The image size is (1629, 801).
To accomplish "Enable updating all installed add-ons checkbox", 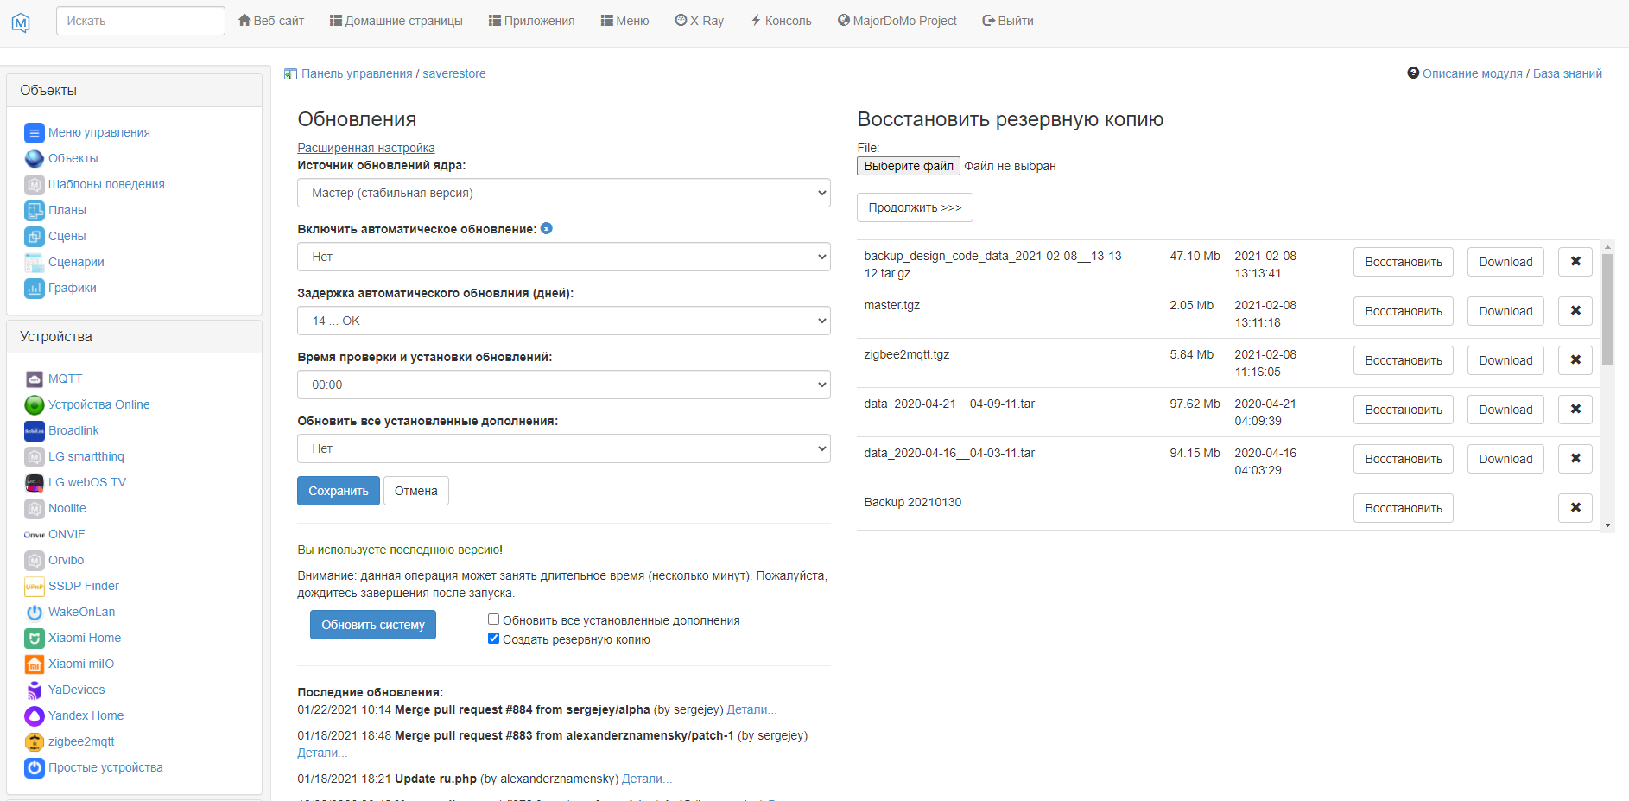I will (x=493, y=620).
